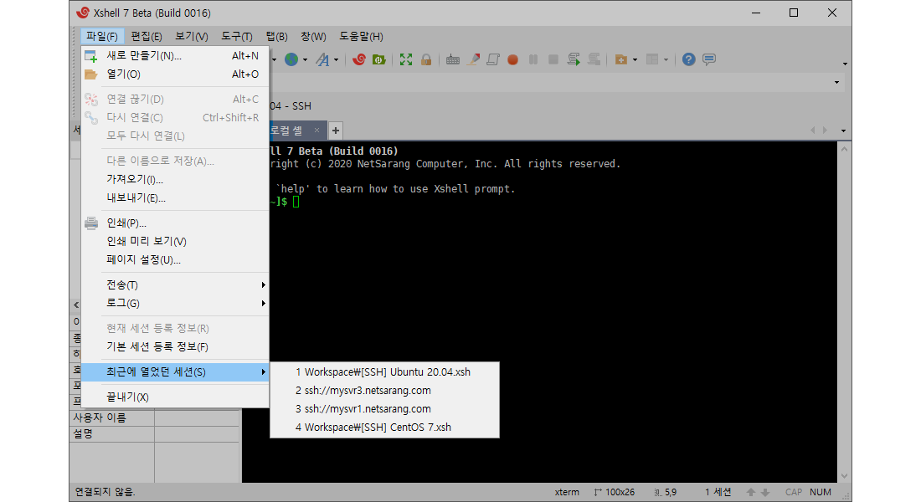This screenshot has width=921, height=502.
Task: Click the padlock lock screen icon
Action: (426, 59)
